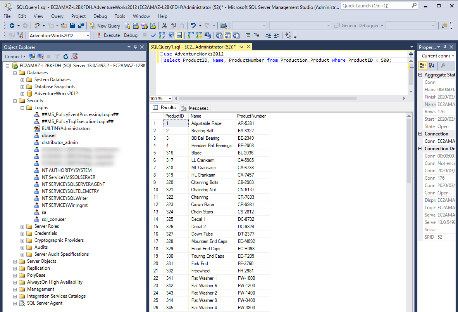The width and height of the screenshot is (458, 312).
Task: Click the Change Connection icon
Action: click(20, 35)
